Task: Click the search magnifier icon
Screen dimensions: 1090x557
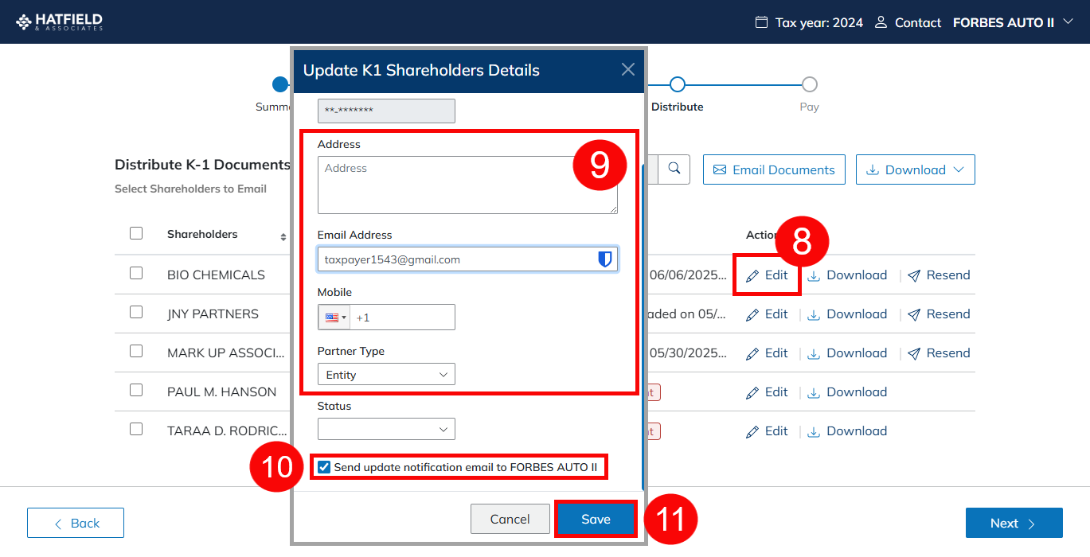Action: 674,169
